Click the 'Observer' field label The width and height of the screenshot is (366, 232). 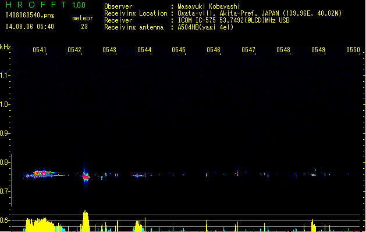tap(118, 6)
